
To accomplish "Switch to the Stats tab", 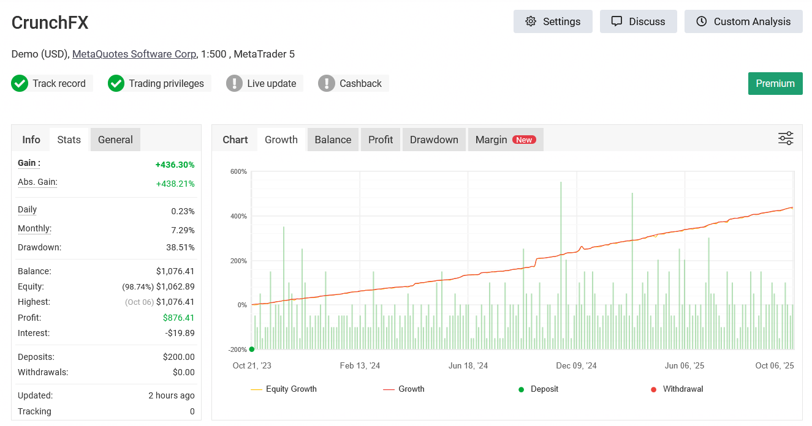I will (x=69, y=139).
